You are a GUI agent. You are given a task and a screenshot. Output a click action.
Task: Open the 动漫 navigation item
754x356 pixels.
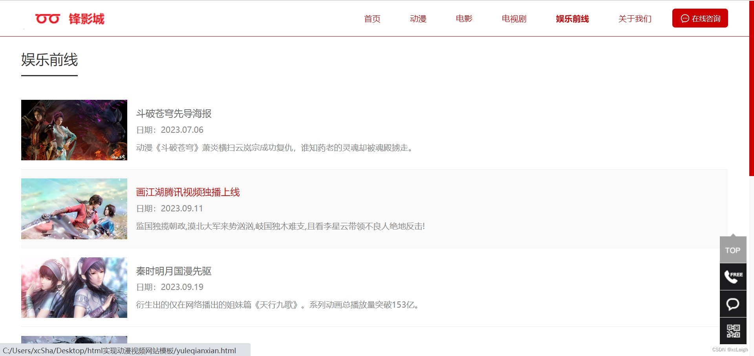[x=418, y=18]
